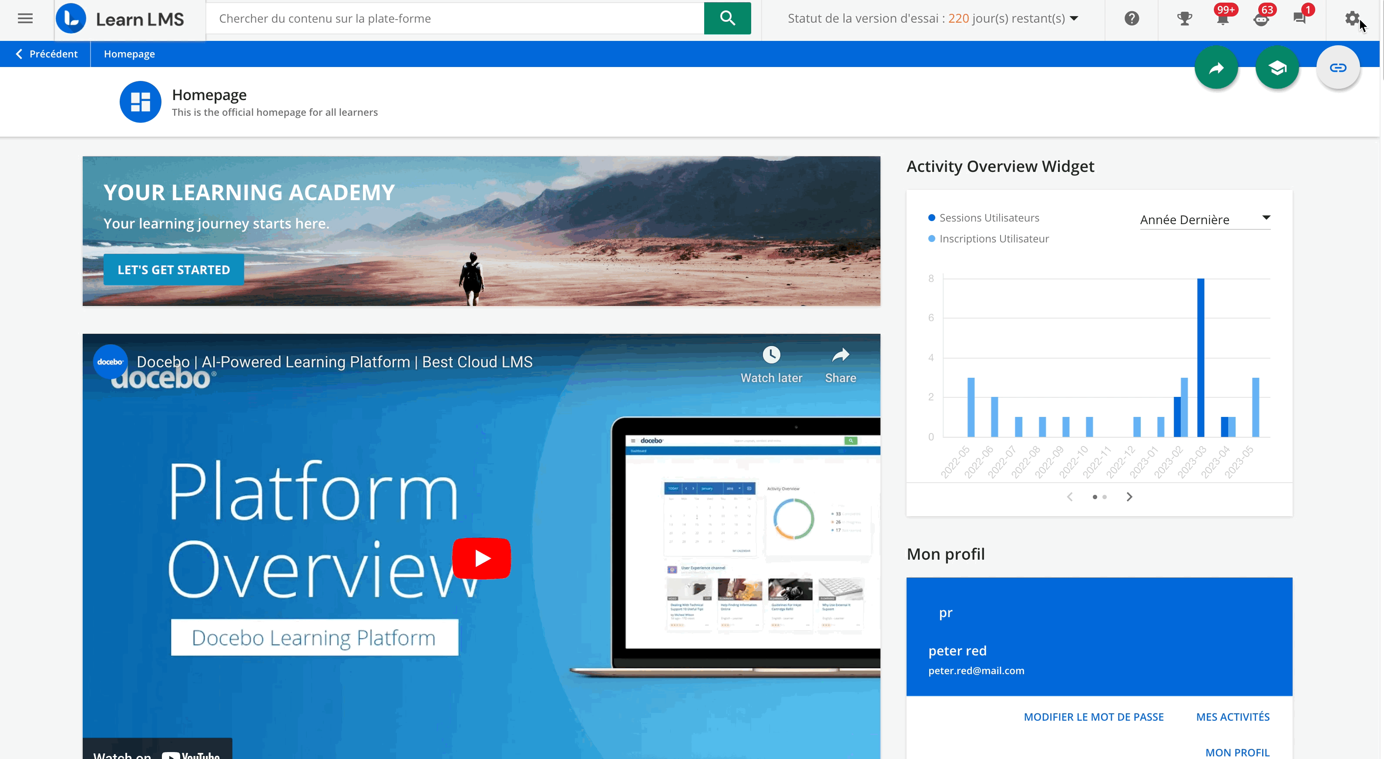Open the admin settings gear icon

1352,18
